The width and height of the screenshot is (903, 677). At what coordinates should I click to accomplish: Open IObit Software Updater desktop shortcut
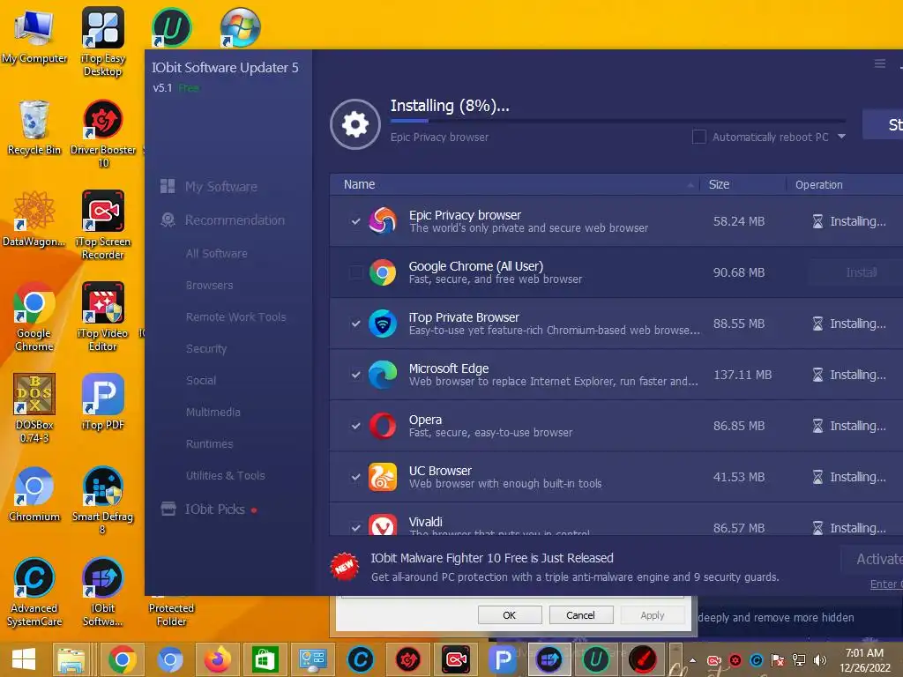coord(102,591)
